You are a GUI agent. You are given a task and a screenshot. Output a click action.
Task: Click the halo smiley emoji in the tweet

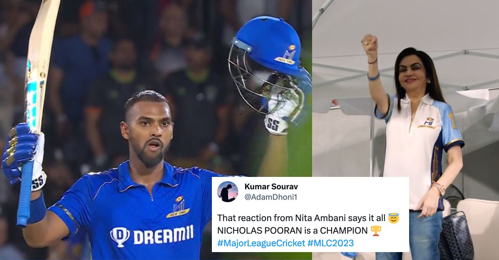point(393,218)
